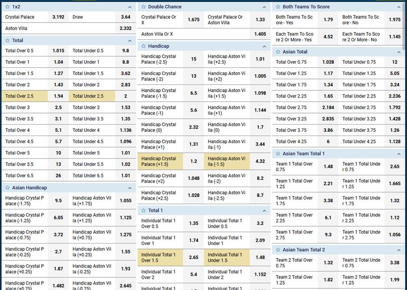Image resolution: width=407 pixels, height=290 pixels.
Task: Favorite the Asian Total market
Action: 278,52
